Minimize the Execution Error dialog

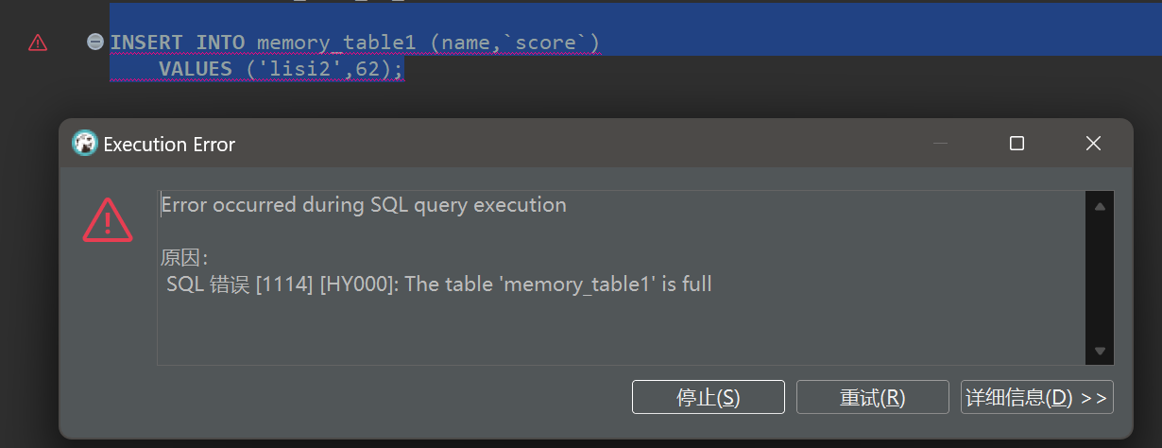pos(940,144)
